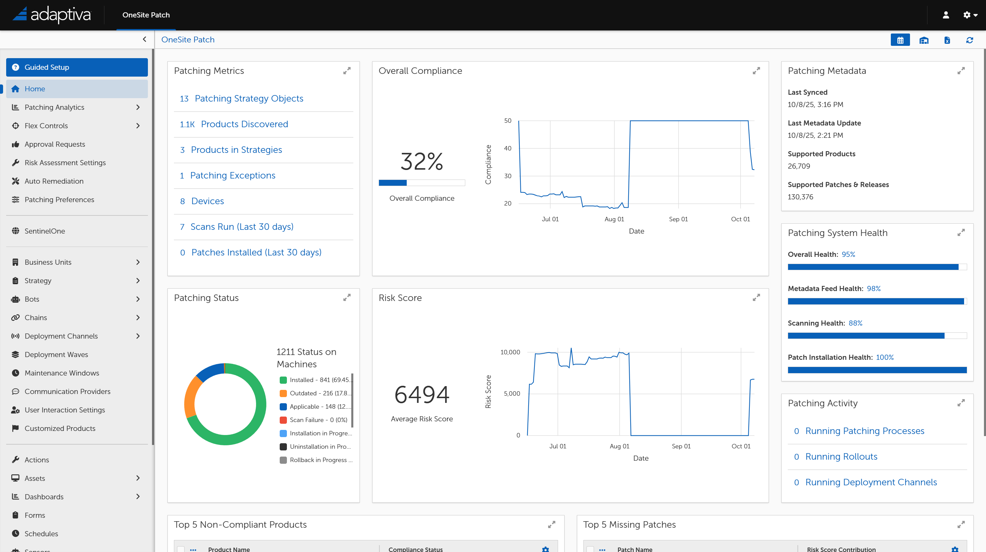
Task: Click the Guided Setup button
Action: tap(77, 67)
